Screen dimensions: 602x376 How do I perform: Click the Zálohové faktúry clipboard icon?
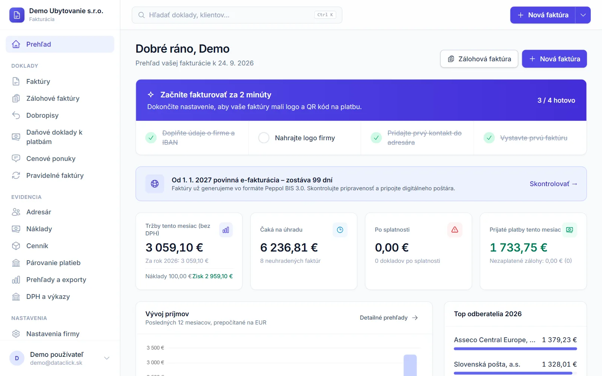pyautogui.click(x=16, y=99)
